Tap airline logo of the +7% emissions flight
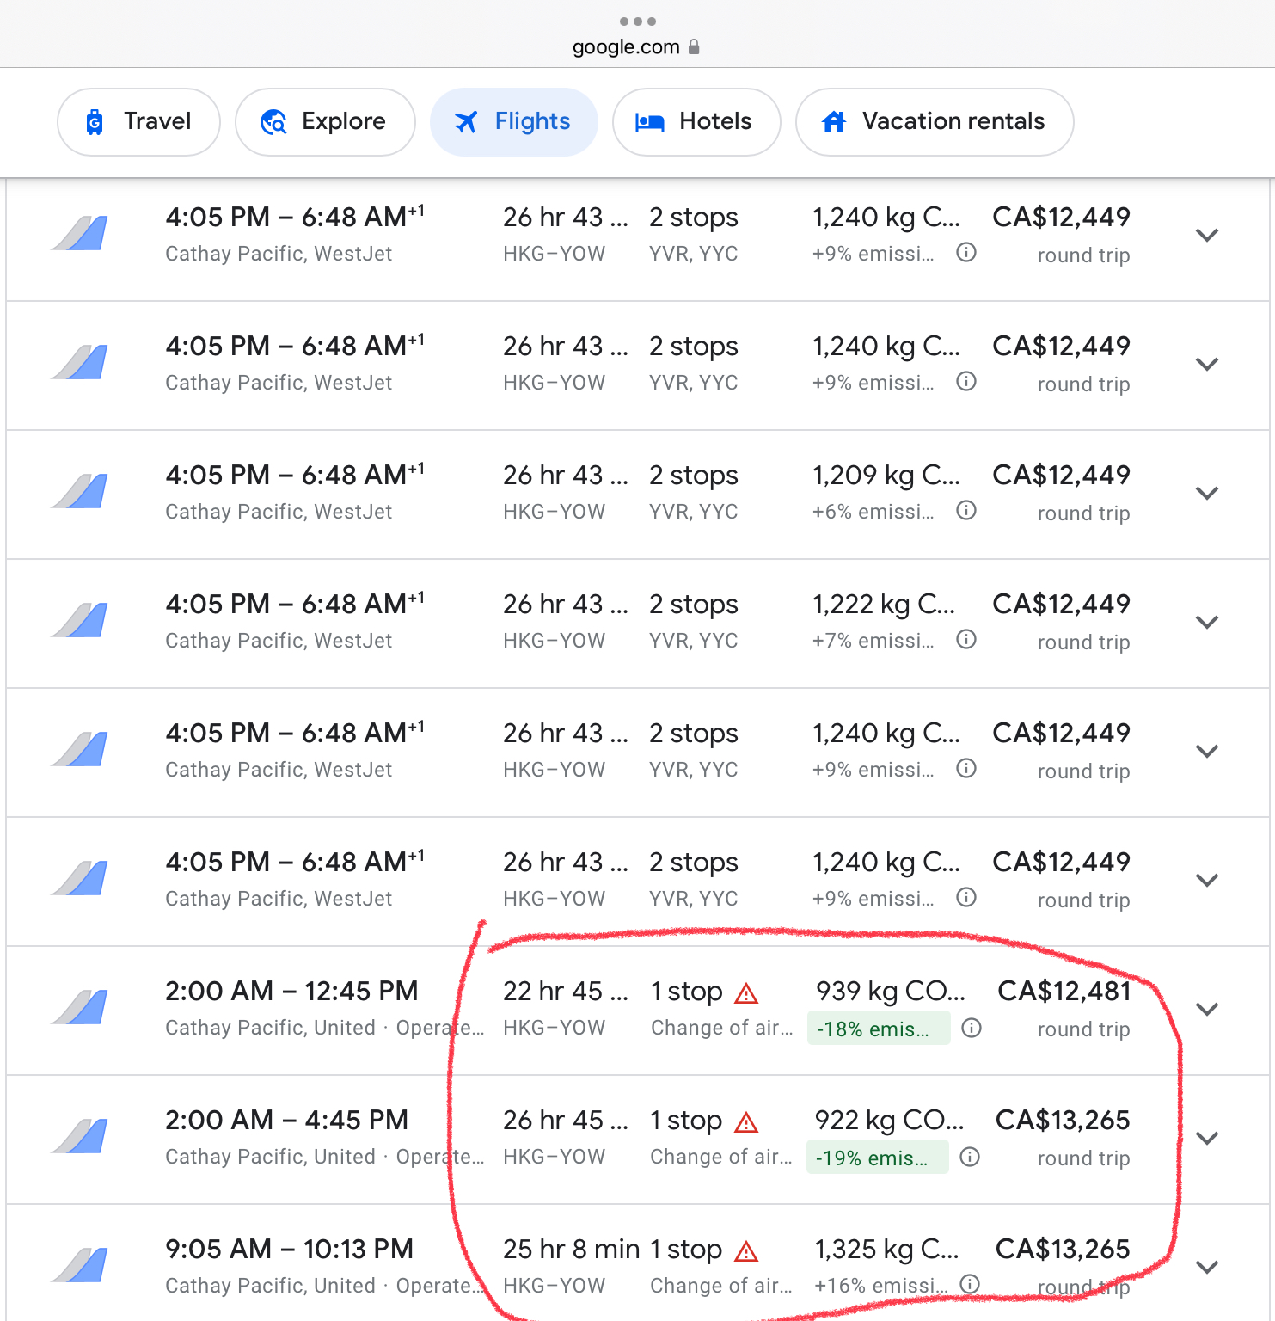The width and height of the screenshot is (1275, 1321). coord(80,620)
